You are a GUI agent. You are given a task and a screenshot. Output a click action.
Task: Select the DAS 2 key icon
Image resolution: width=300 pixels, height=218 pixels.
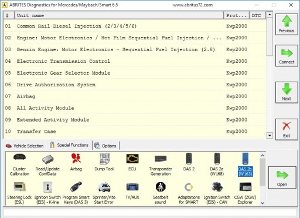[189, 163]
